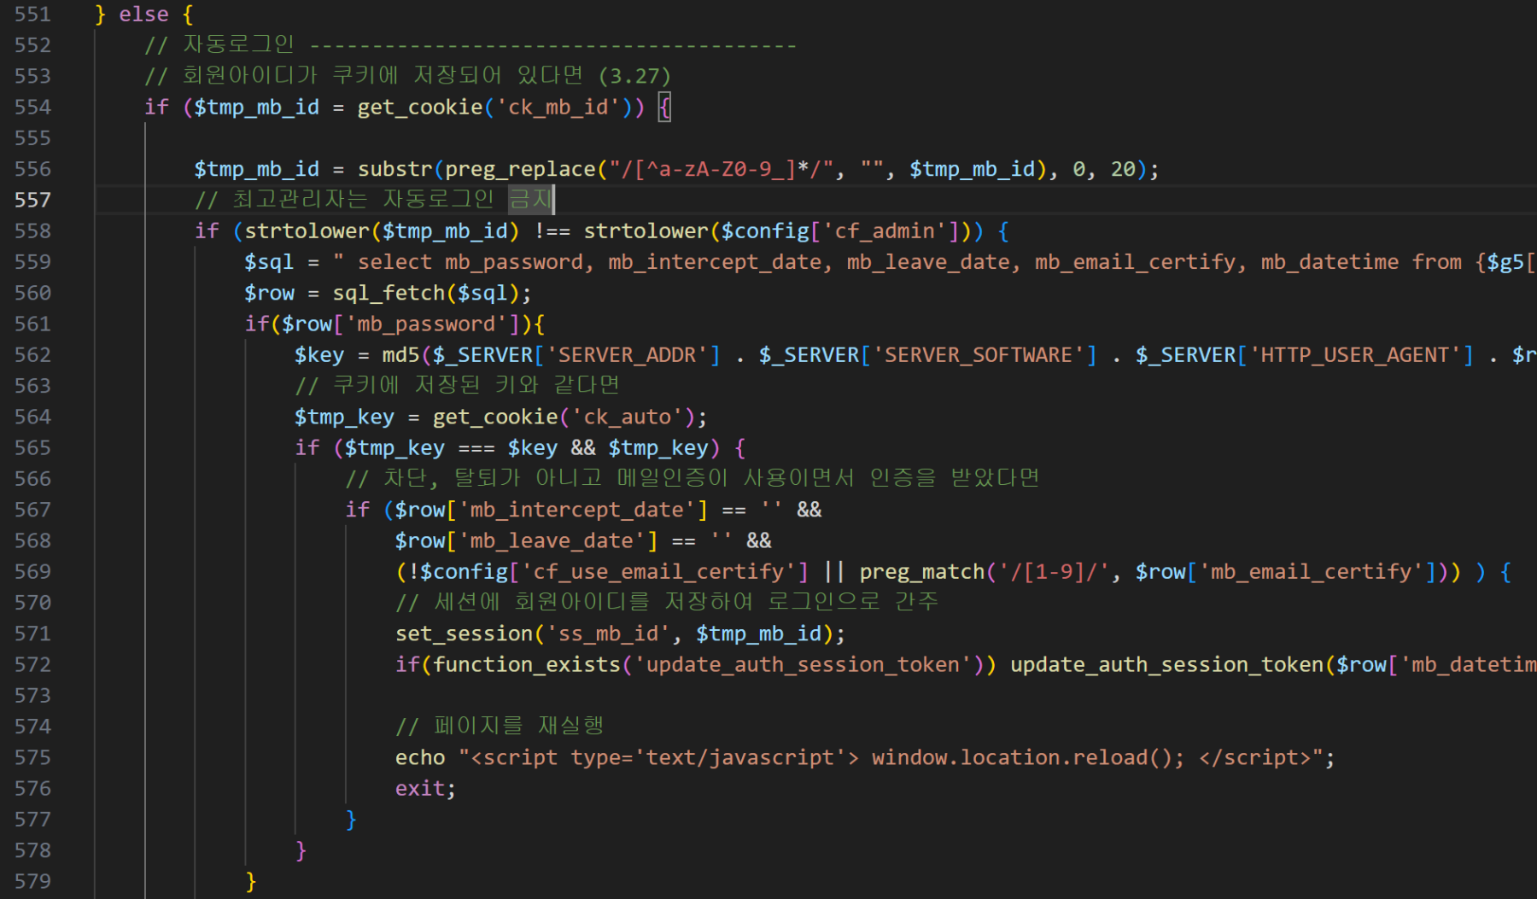1537x899 pixels.
Task: Click 'mb_intercept_date' key on line 567
Action: (578, 511)
